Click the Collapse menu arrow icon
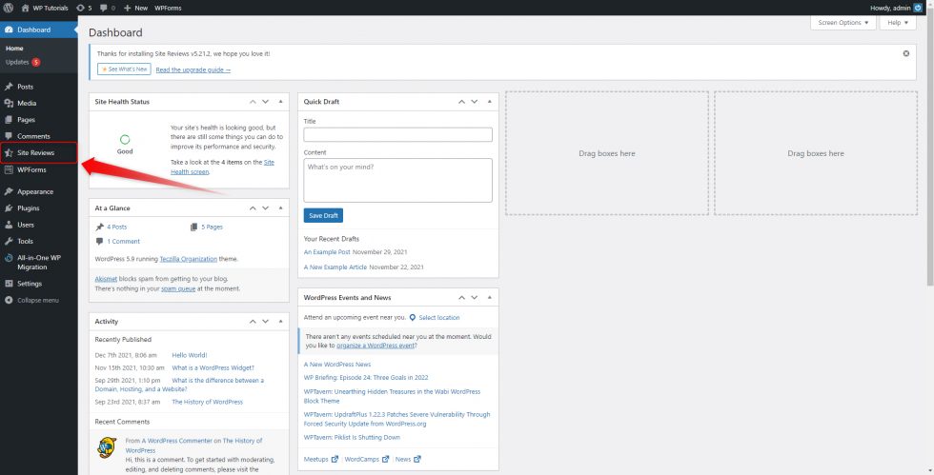 pyautogui.click(x=9, y=300)
